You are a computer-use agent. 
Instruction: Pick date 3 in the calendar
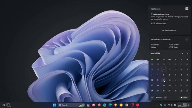click(152, 75)
